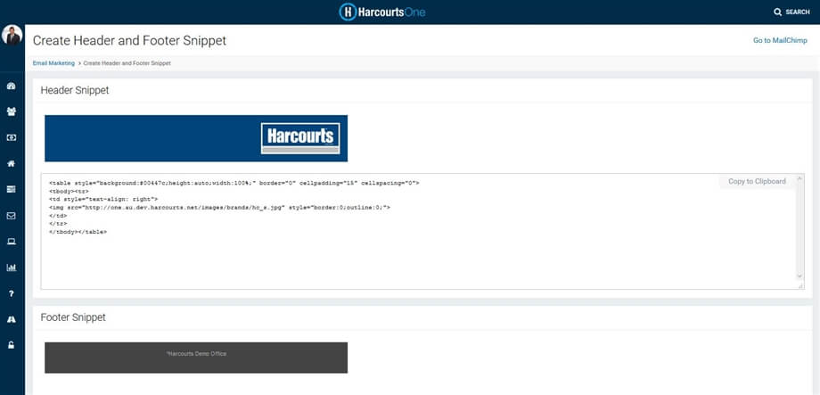Screen dimensions: 820x395
Task: Click the Create Header and Footer Snippet breadcrumb text
Action: (127, 63)
